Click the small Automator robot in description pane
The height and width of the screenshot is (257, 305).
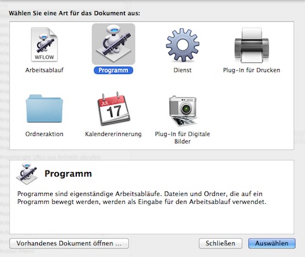[27, 174]
